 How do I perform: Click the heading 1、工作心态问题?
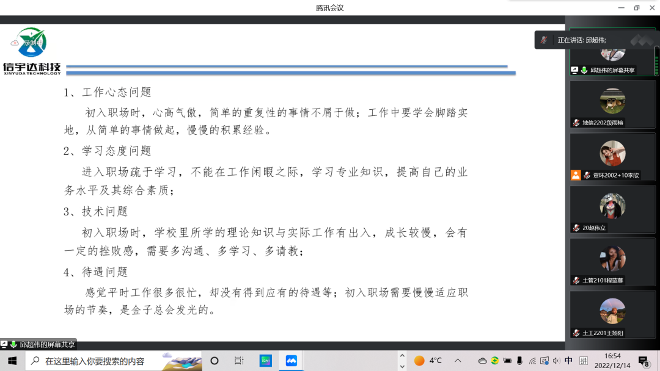(x=108, y=92)
